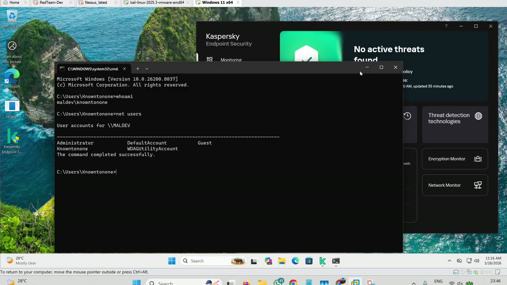Open the Copilot icon in the VM taskbar
The image size is (507, 285).
(268, 261)
